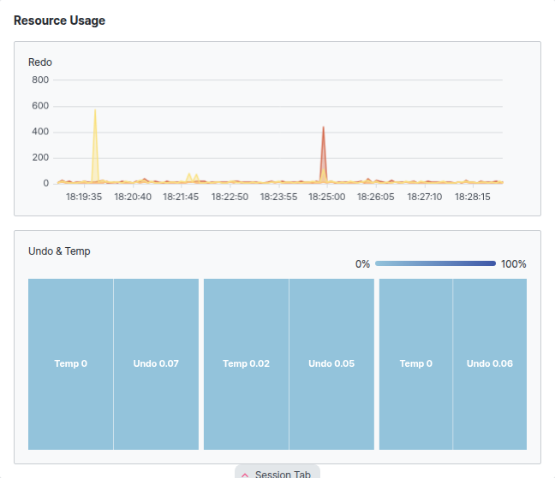
Task: Click the 0% legend label
Action: tap(362, 264)
